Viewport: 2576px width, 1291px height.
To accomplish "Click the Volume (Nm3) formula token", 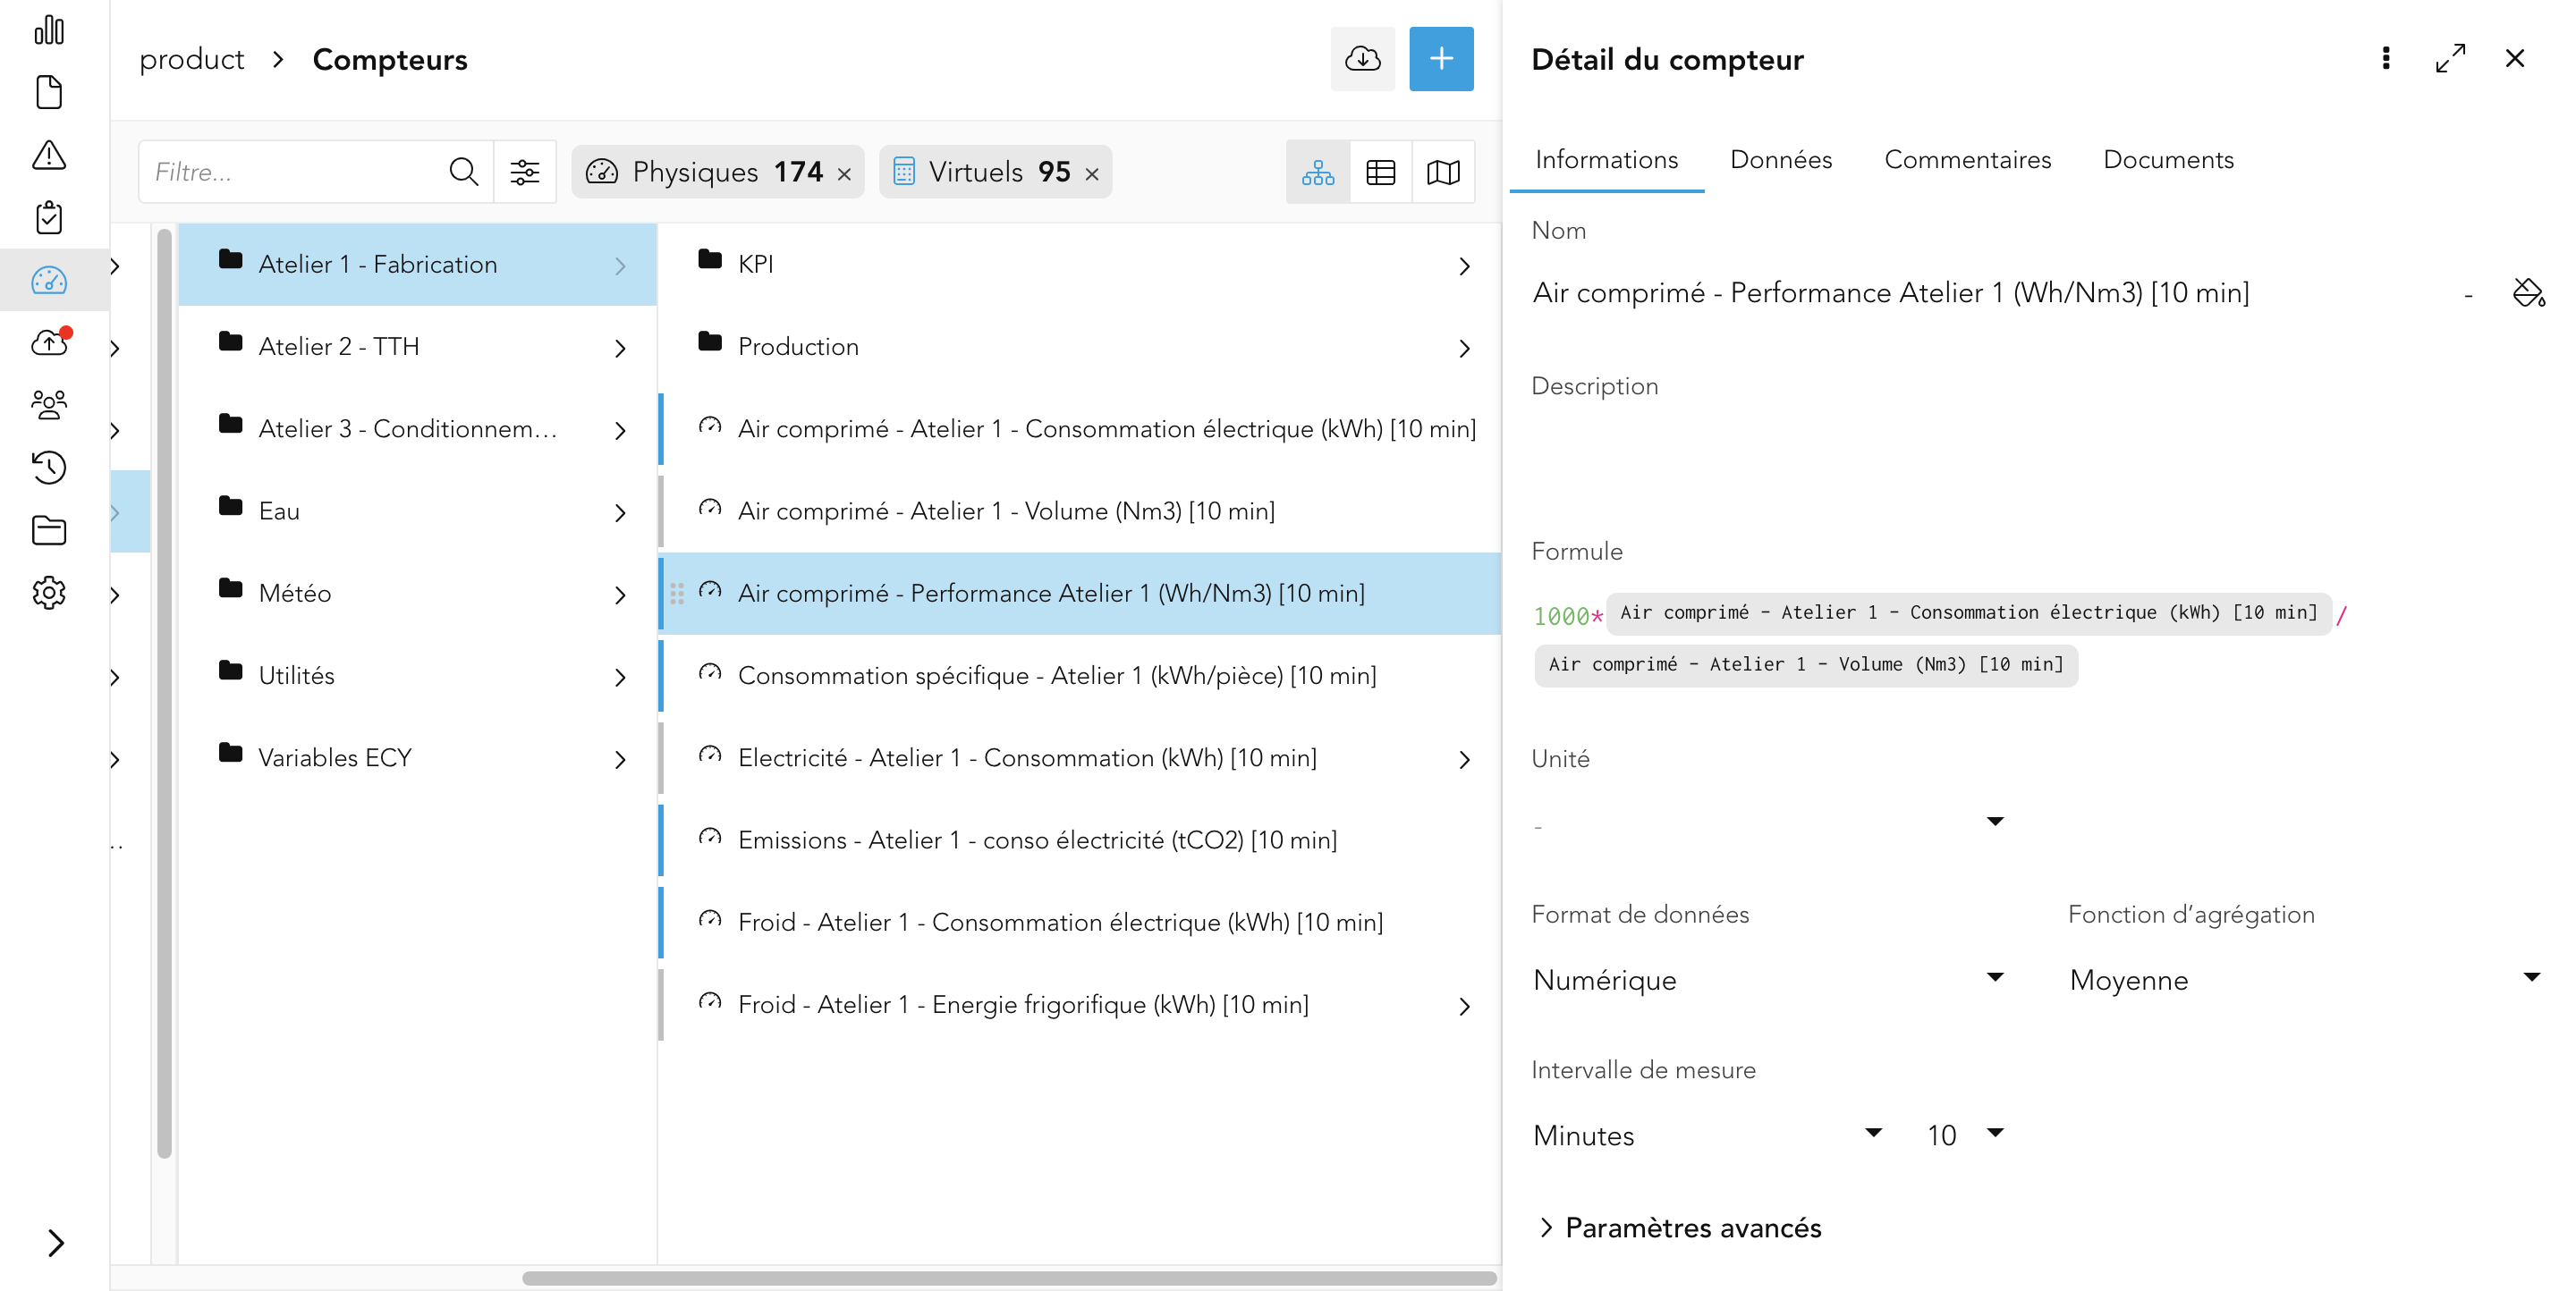I will pos(1806,664).
